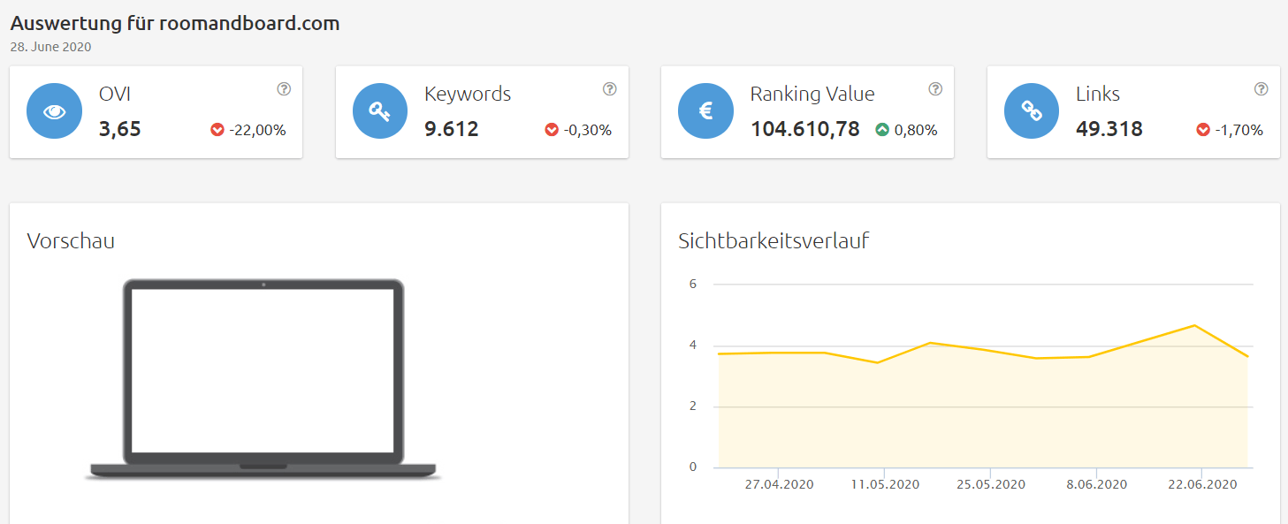Click the laptop preview image

pos(263,380)
